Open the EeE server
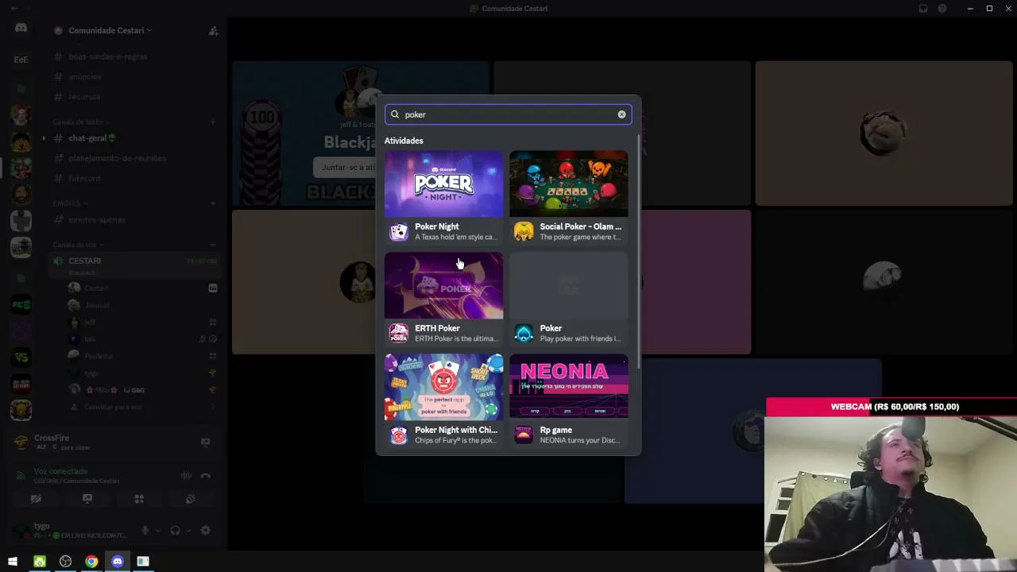 (x=21, y=60)
